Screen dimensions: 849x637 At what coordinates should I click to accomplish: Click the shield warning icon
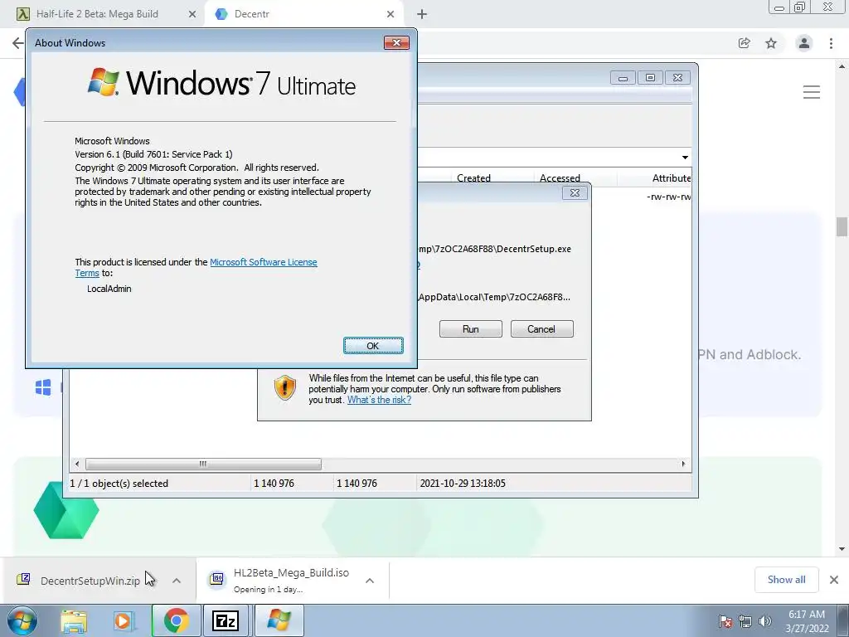(285, 388)
